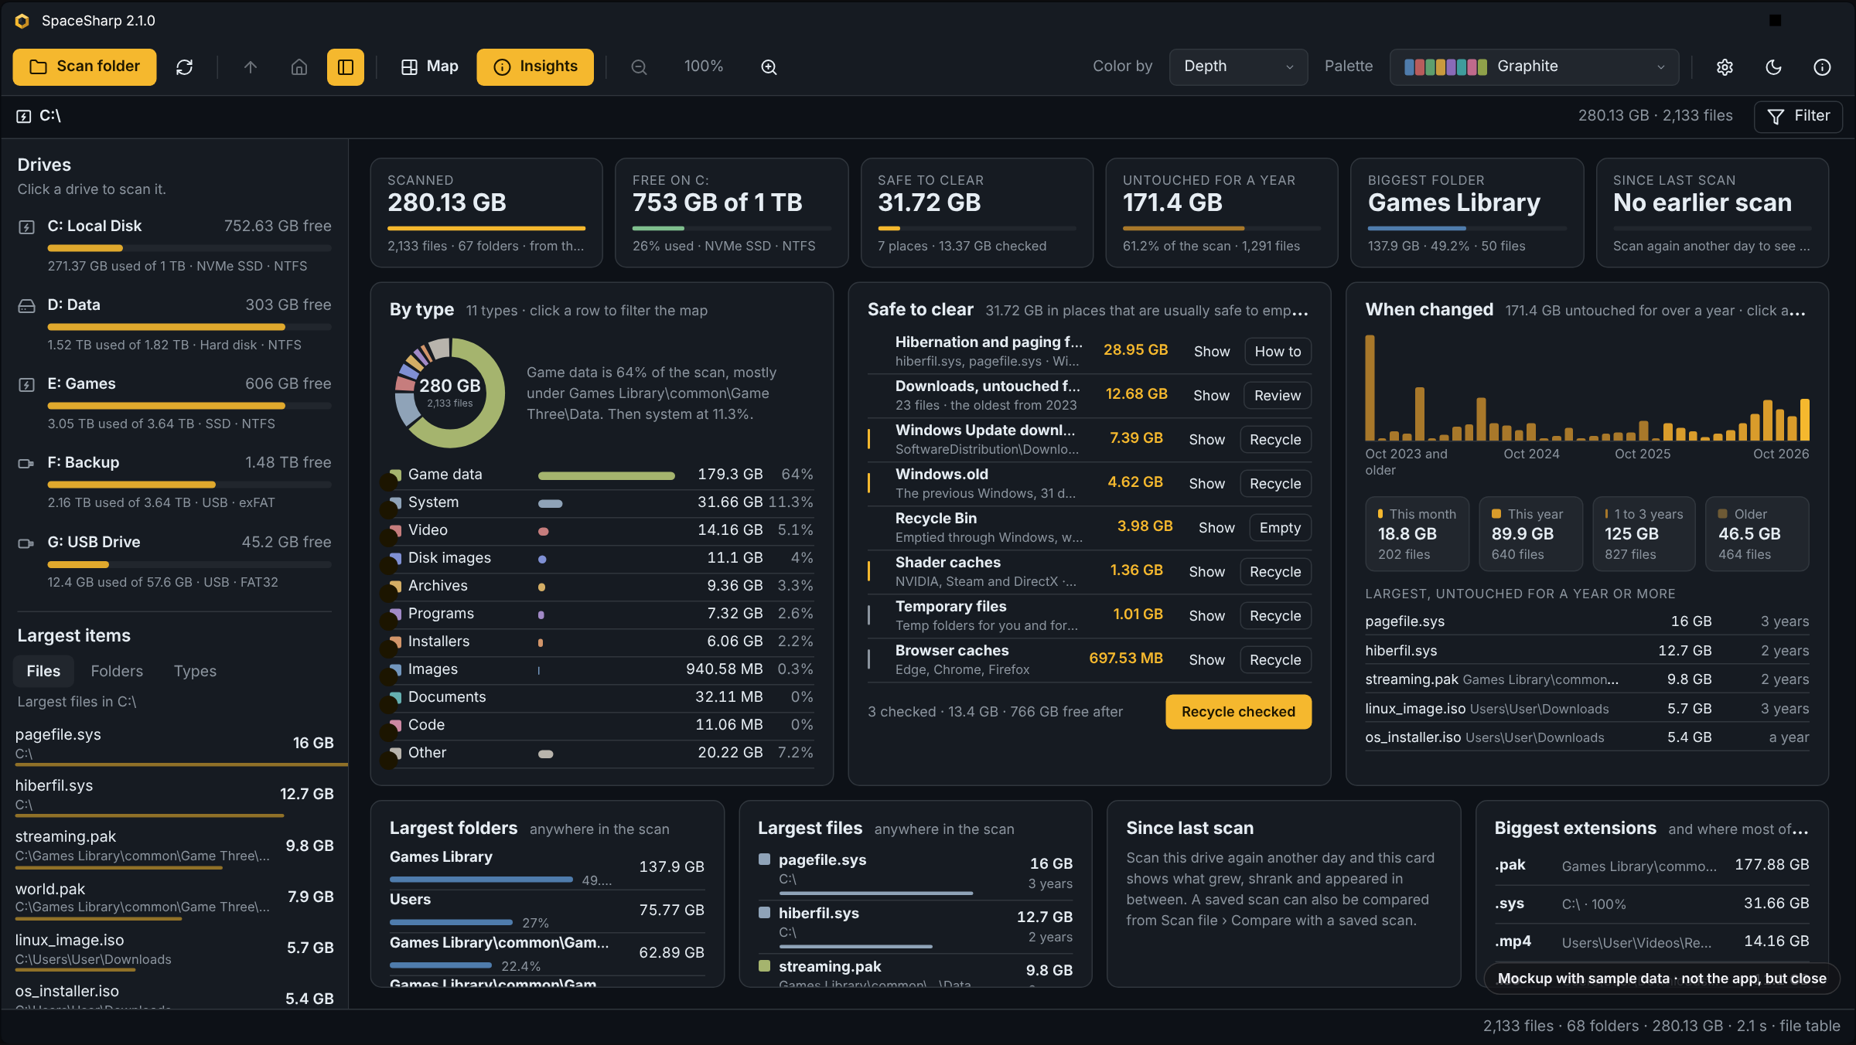
Task: Check the Temporary files checkbox
Action: click(x=868, y=615)
